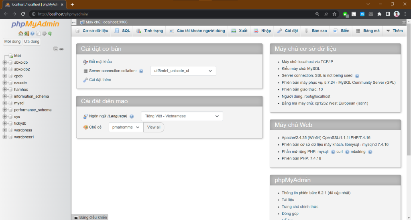
Task: Open the Server connection collation dropdown
Action: point(183,71)
